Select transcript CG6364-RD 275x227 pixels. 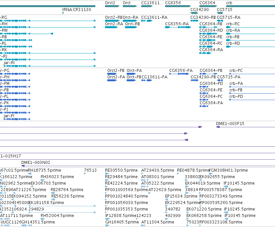coord(208,34)
